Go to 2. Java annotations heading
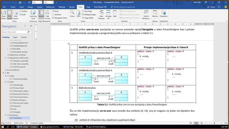 tap(12, 70)
